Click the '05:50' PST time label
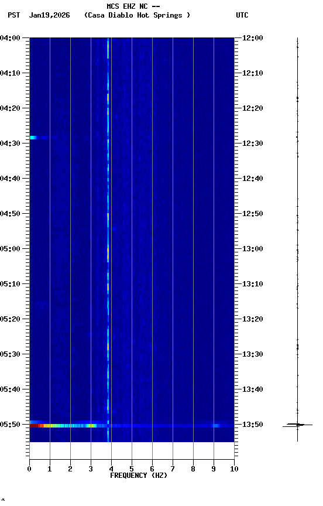The width and height of the screenshot is (323, 506). pyautogui.click(x=10, y=425)
